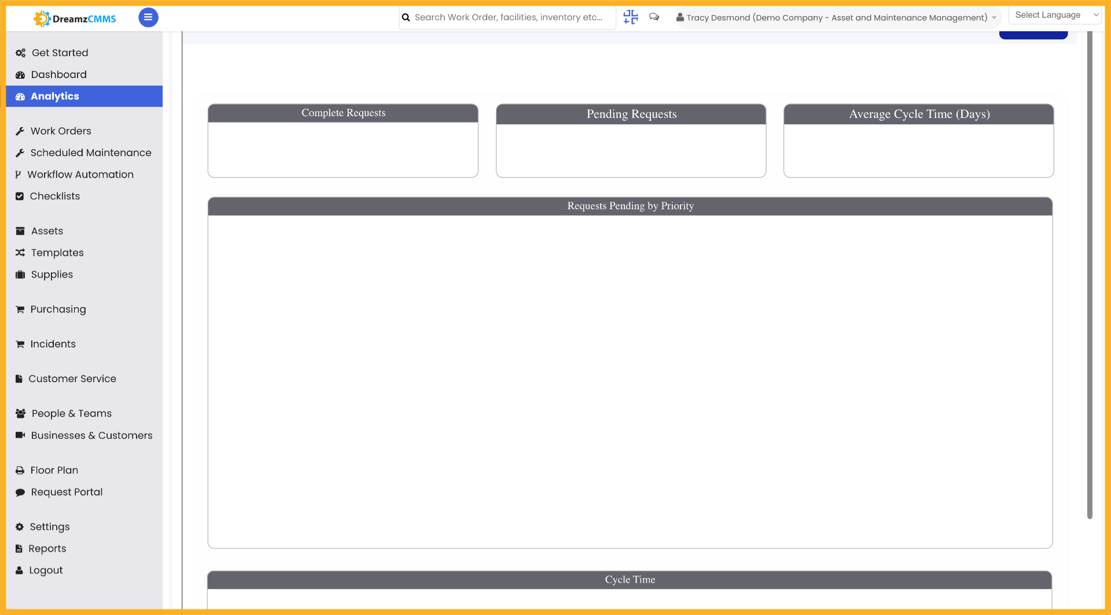Select the Work Orders wrench icon
Image resolution: width=1111 pixels, height=615 pixels.
click(x=20, y=131)
